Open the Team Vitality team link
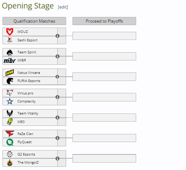 click(28, 113)
